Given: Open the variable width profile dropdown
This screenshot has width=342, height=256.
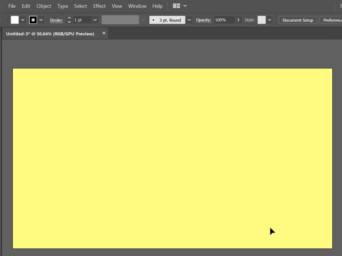Looking at the screenshot, I should pos(143,20).
